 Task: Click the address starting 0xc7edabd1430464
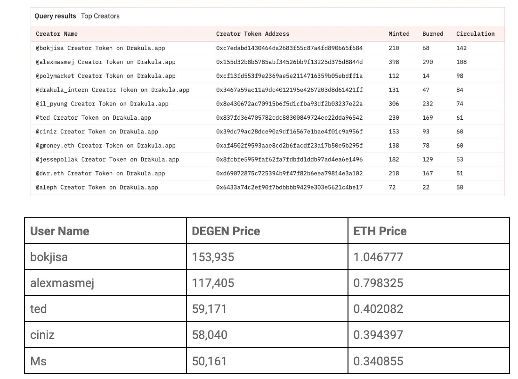click(290, 48)
